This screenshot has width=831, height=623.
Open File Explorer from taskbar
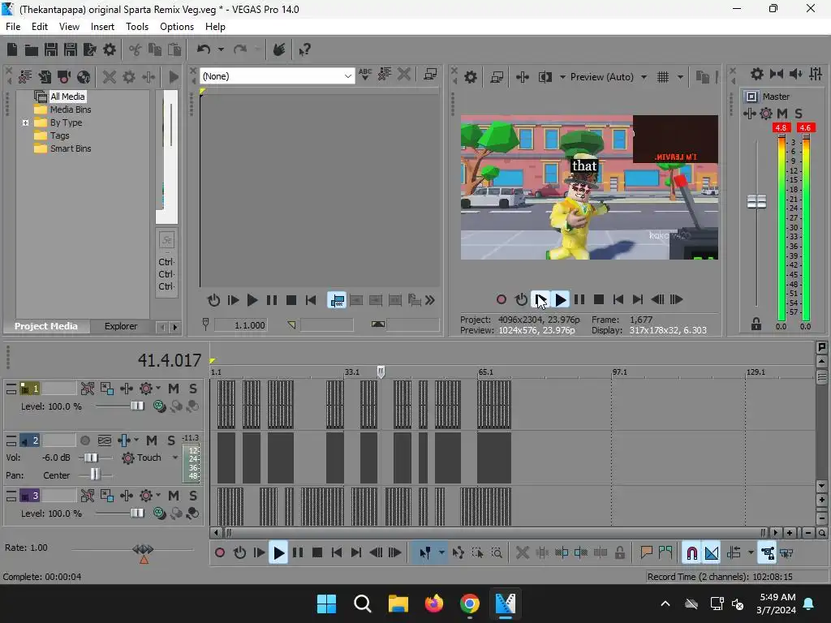[398, 604]
